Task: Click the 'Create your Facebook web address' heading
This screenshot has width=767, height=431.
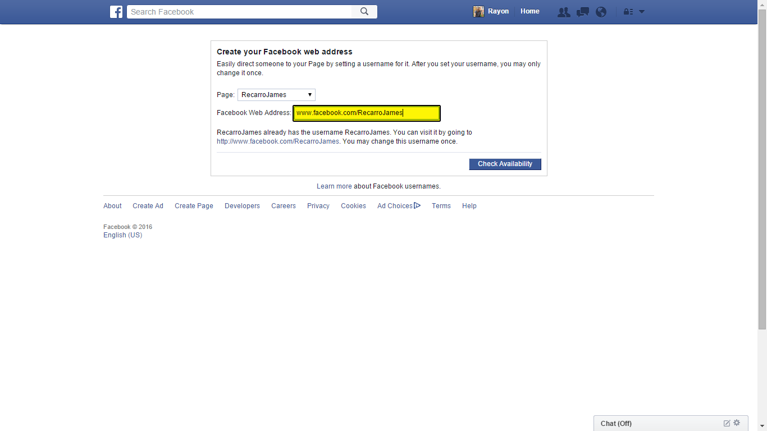Action: [285, 52]
